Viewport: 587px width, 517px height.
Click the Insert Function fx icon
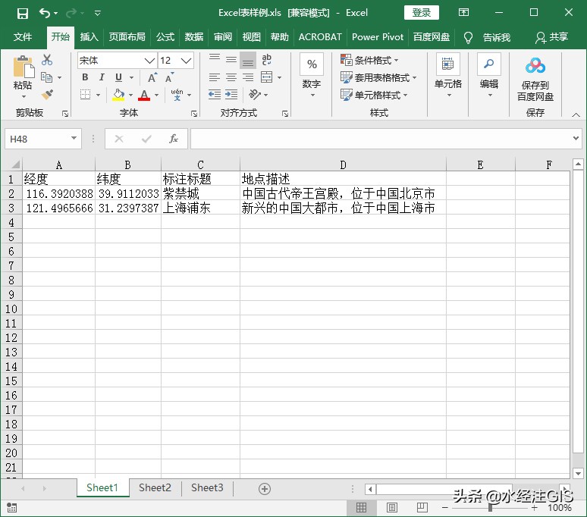(x=174, y=139)
